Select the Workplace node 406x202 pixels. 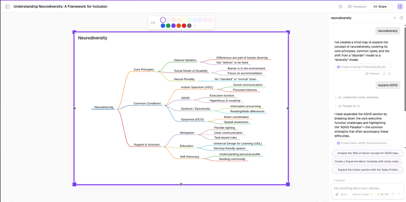tap(187, 133)
